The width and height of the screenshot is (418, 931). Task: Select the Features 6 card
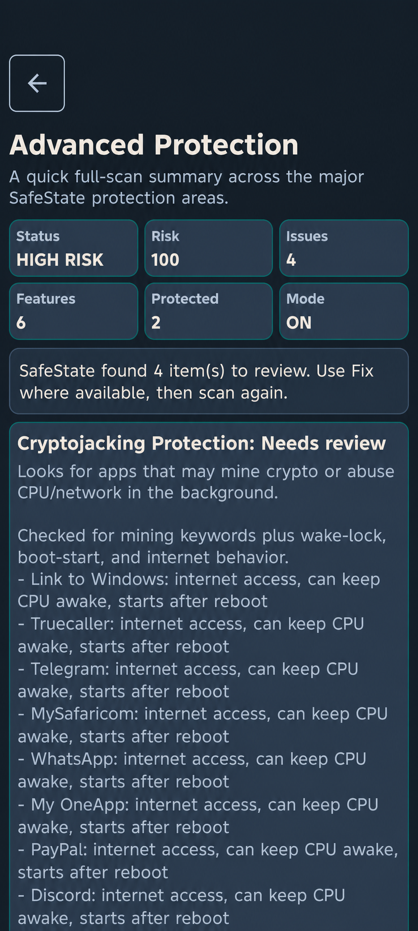pyautogui.click(x=74, y=311)
